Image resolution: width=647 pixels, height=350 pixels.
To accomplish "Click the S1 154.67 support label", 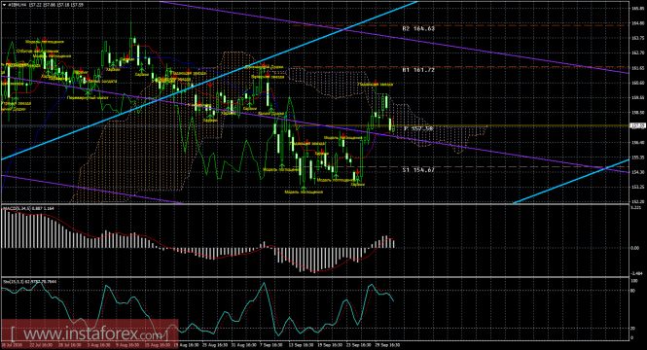I will coord(418,169).
